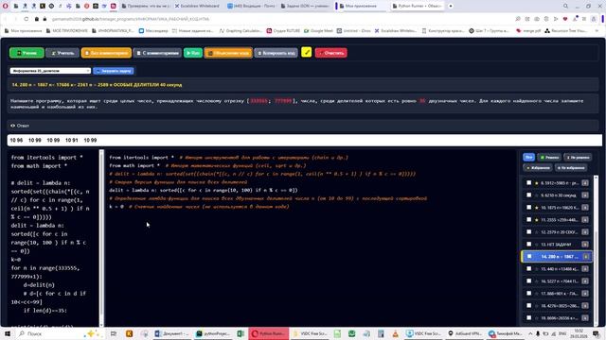This screenshot has width=606, height=340.
Task: Tick the checkbox on highlighted task 14
Action: [530, 257]
